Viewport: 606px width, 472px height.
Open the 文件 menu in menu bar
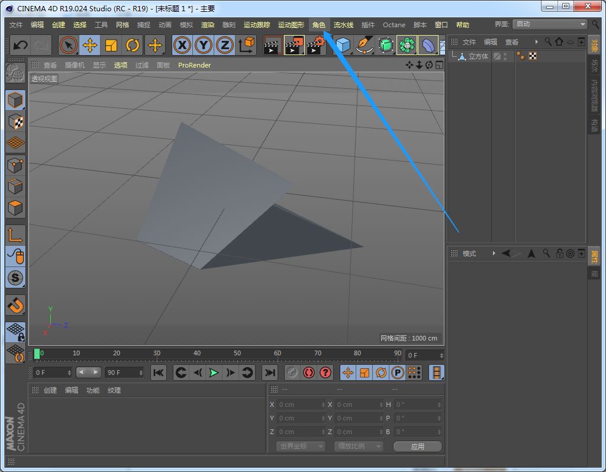pyautogui.click(x=16, y=25)
